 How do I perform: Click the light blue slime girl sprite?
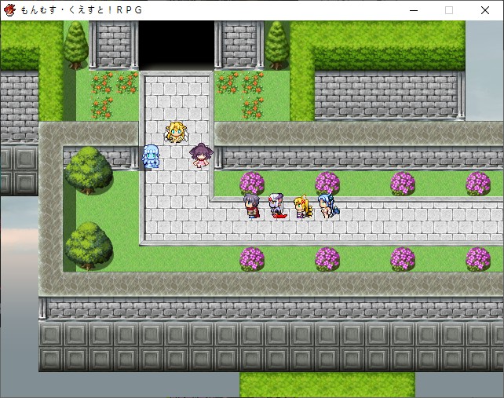[x=151, y=156]
